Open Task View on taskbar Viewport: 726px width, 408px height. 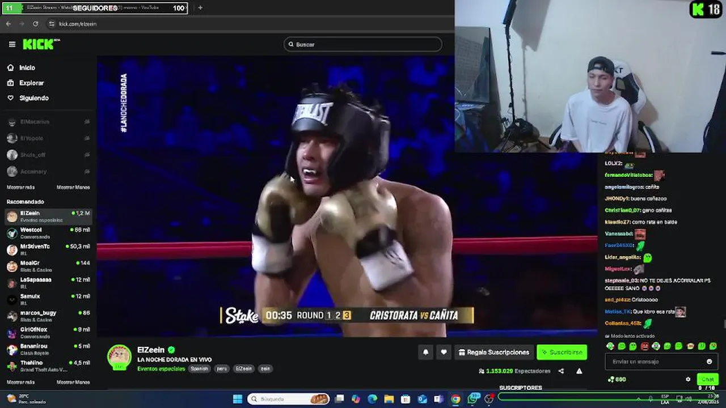340,399
